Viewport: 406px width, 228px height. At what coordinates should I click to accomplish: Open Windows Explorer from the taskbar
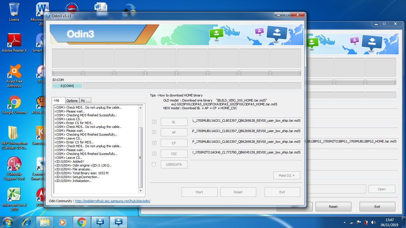[45, 222]
